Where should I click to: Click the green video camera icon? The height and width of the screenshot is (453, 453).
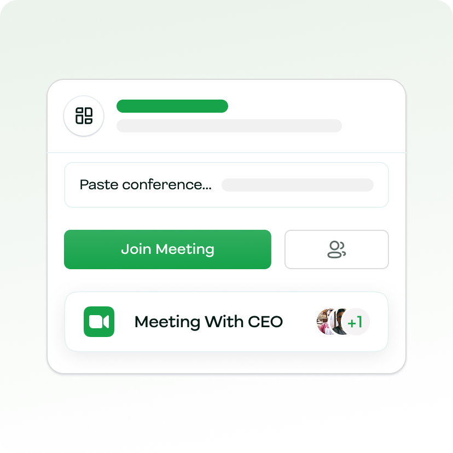click(99, 322)
